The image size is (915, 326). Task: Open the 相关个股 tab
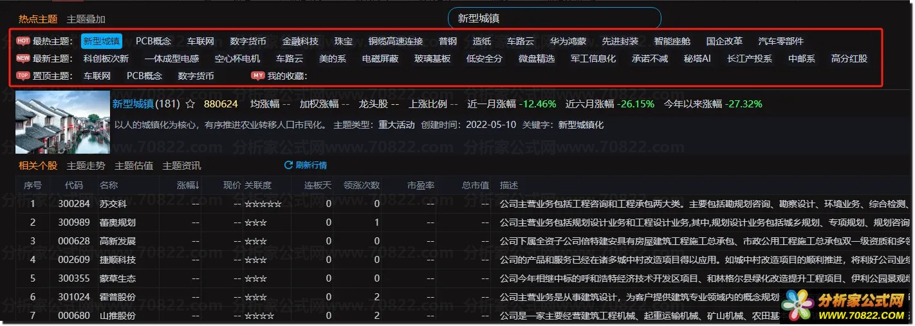pyautogui.click(x=38, y=165)
